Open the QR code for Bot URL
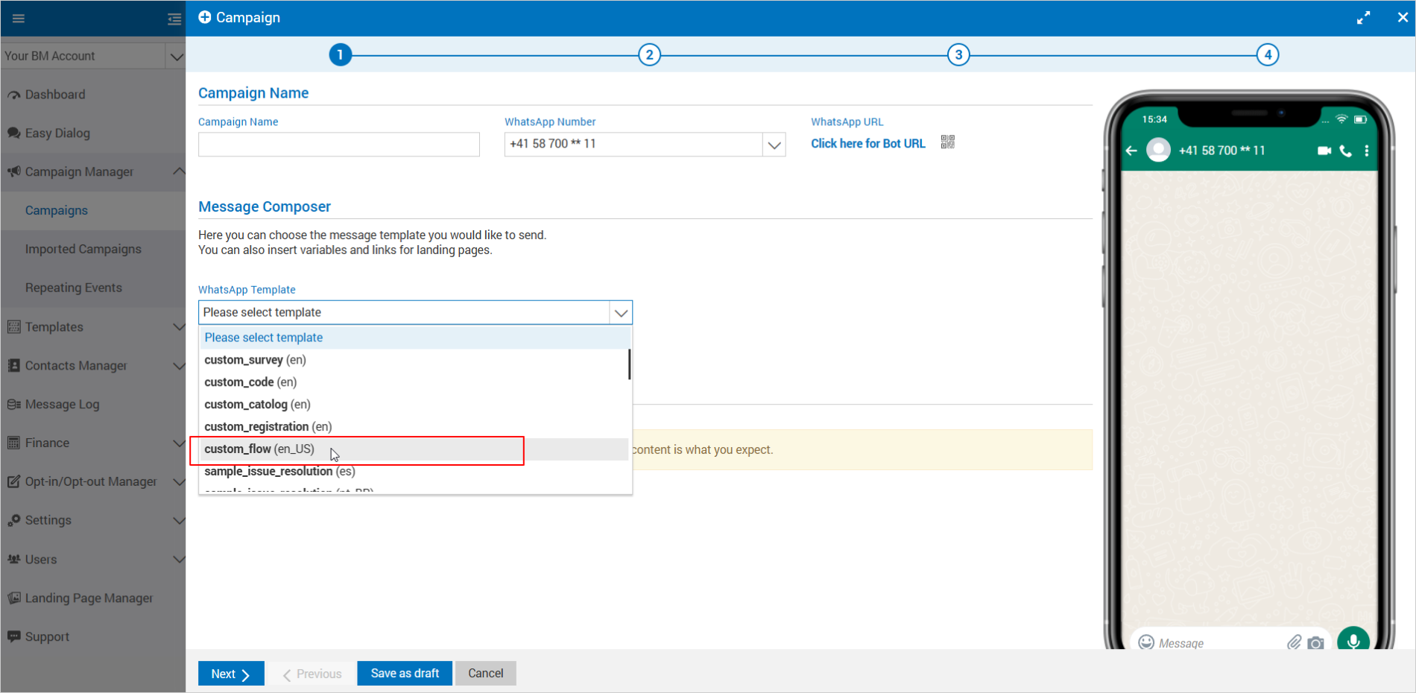 [x=948, y=142]
